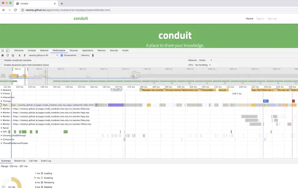The image size is (298, 188).
Task: Click the green conduit logo link
Action: [81, 18]
